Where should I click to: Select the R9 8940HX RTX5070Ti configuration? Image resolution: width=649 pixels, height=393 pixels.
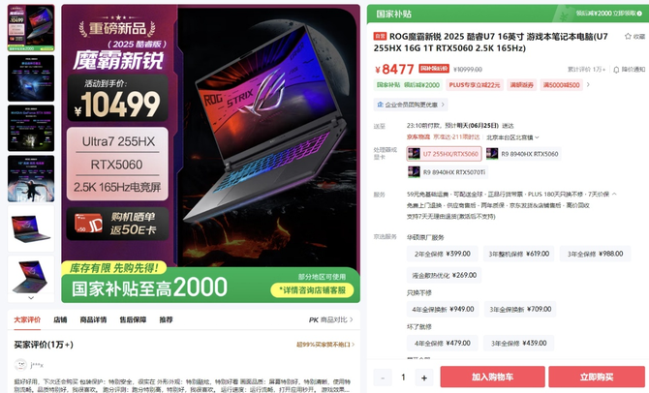point(447,172)
